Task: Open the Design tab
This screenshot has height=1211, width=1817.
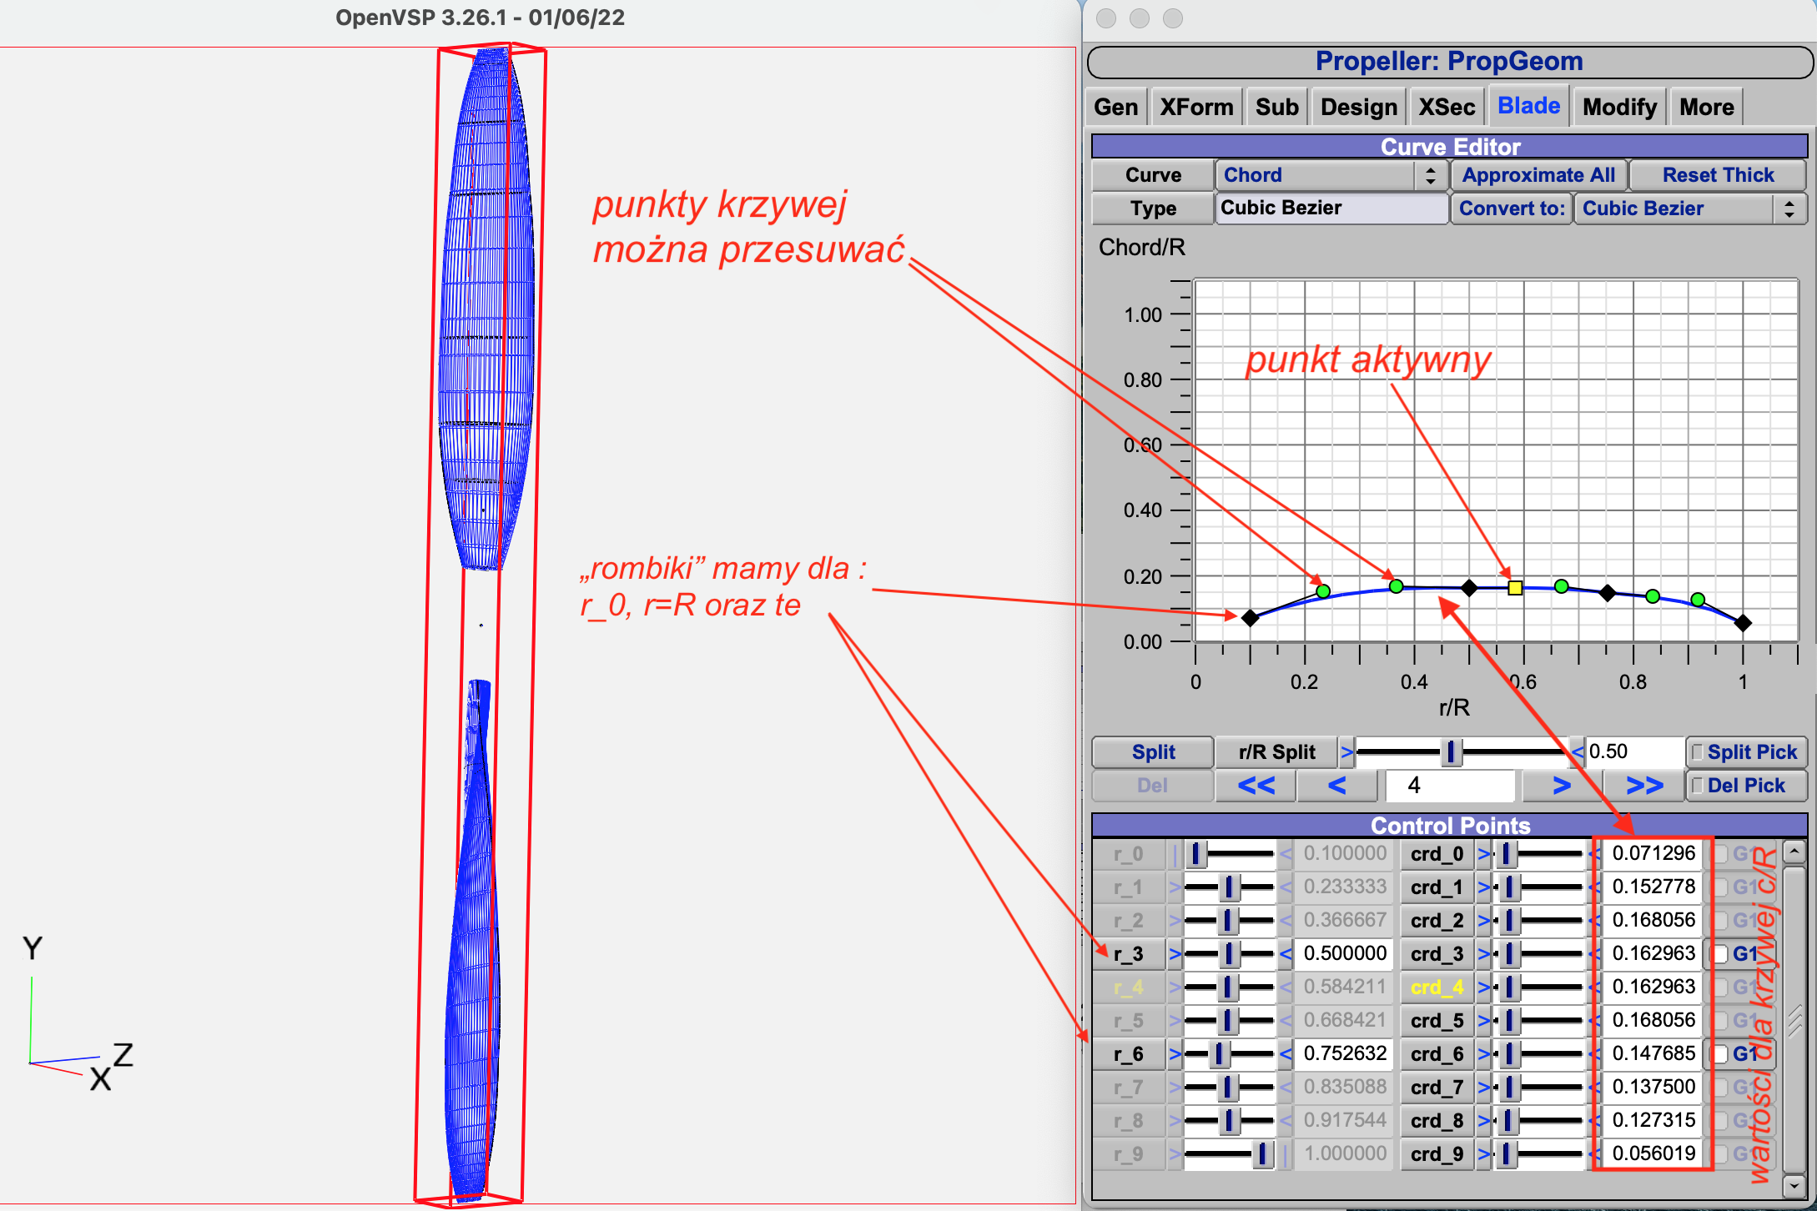Action: (1358, 107)
